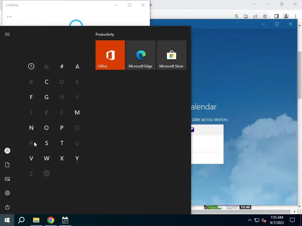Jump to recently added clock icon
Image resolution: width=302 pixels, height=226 pixels.
point(31,66)
